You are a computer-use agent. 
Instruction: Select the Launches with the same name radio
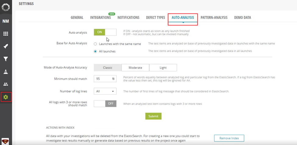(x=95, y=44)
